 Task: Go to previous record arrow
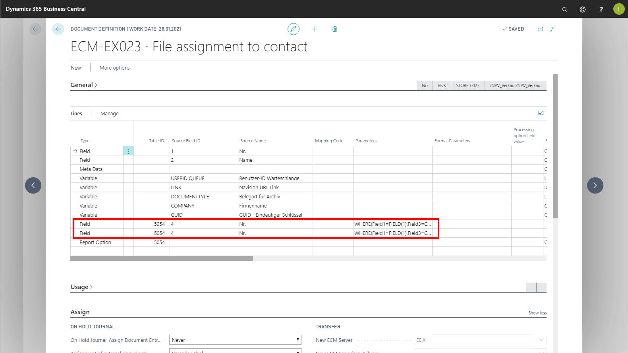click(33, 185)
